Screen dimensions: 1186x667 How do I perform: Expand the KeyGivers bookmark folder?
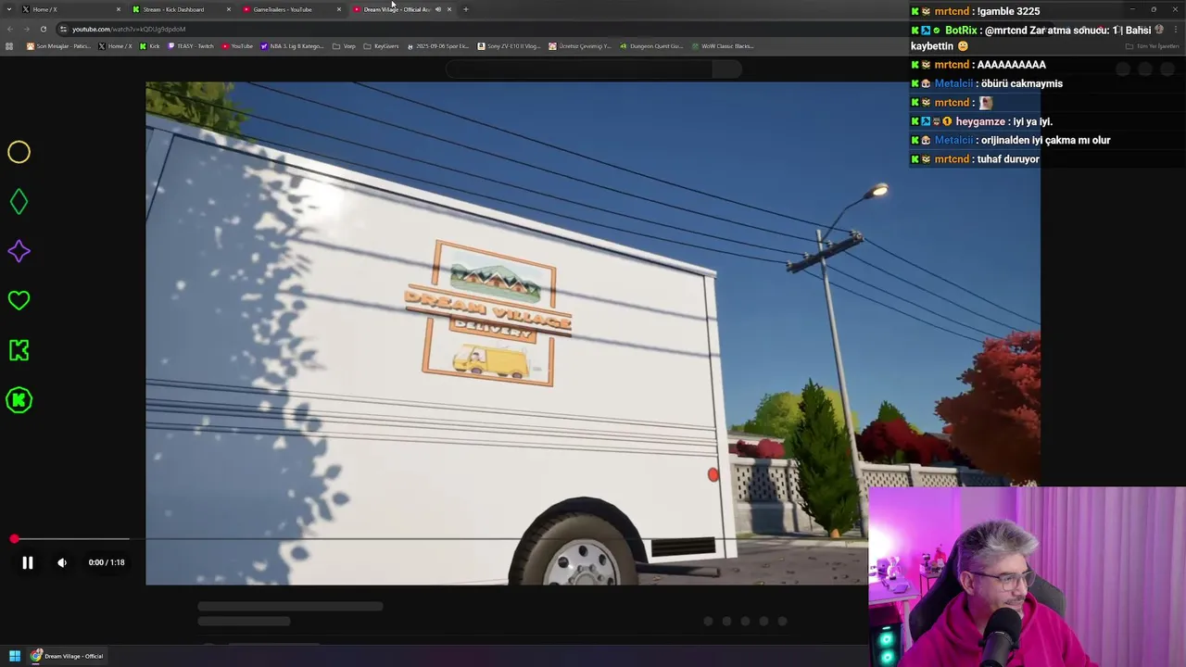point(381,46)
